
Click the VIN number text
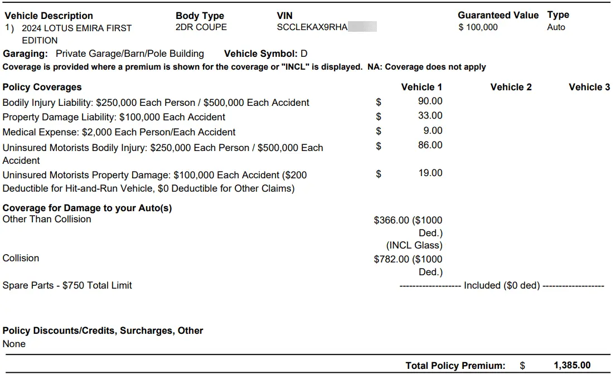pyautogui.click(x=312, y=27)
